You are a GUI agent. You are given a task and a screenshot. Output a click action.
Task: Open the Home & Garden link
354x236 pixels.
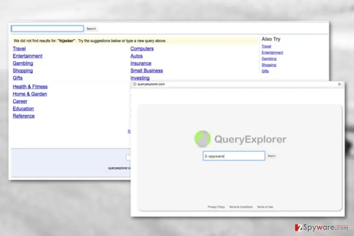point(30,94)
